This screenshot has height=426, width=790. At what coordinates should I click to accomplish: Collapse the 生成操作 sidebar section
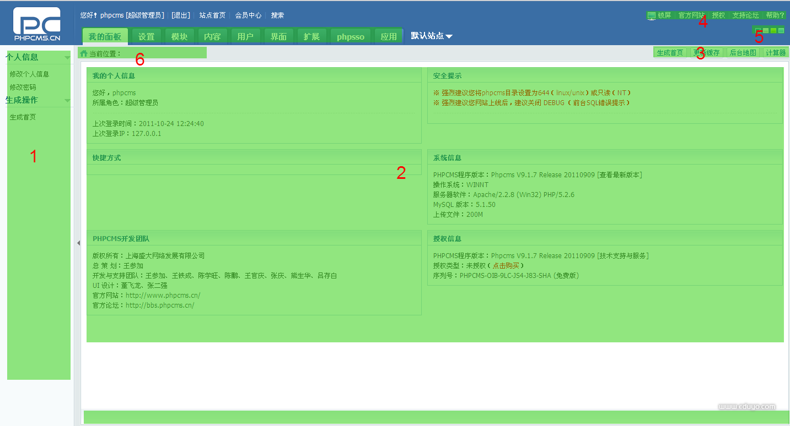pyautogui.click(x=67, y=100)
